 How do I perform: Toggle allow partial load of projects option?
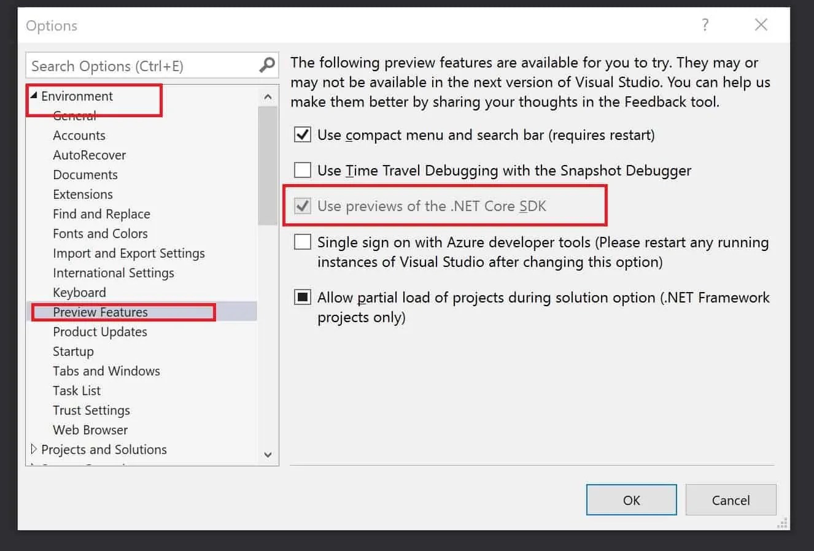pos(302,297)
